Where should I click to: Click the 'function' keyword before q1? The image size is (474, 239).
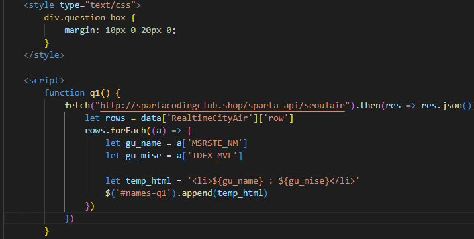pyautogui.click(x=64, y=93)
